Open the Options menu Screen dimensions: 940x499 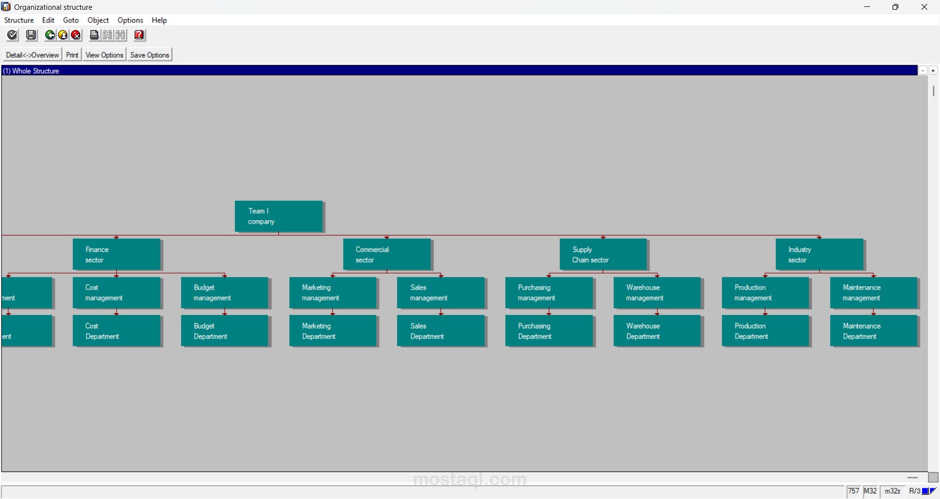[130, 20]
